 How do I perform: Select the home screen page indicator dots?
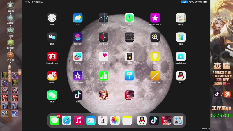pyautogui.click(x=116, y=109)
